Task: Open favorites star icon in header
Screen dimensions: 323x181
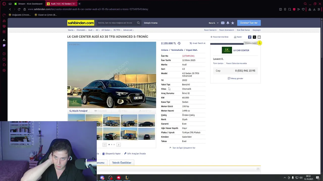Action: click(x=233, y=23)
